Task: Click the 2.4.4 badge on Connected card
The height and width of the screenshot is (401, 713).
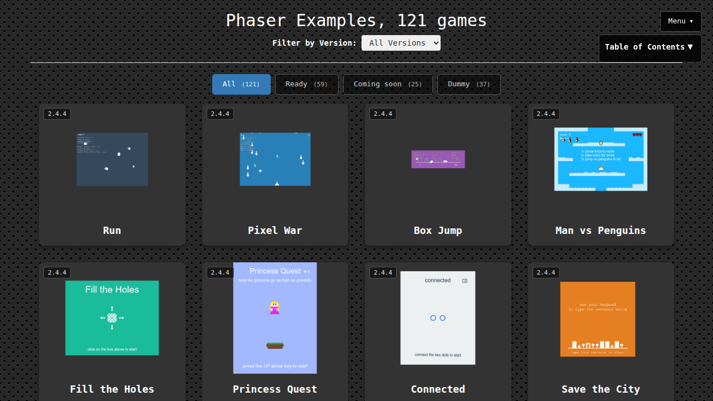Action: click(383, 272)
